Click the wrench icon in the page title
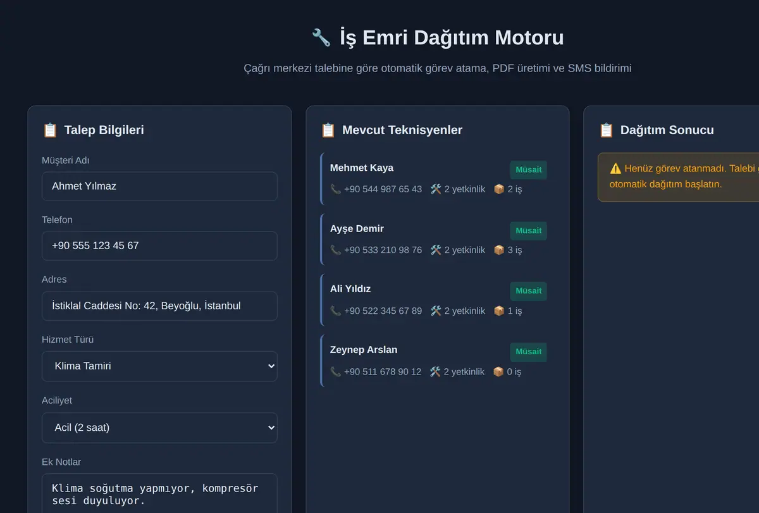This screenshot has height=513, width=759. (321, 37)
